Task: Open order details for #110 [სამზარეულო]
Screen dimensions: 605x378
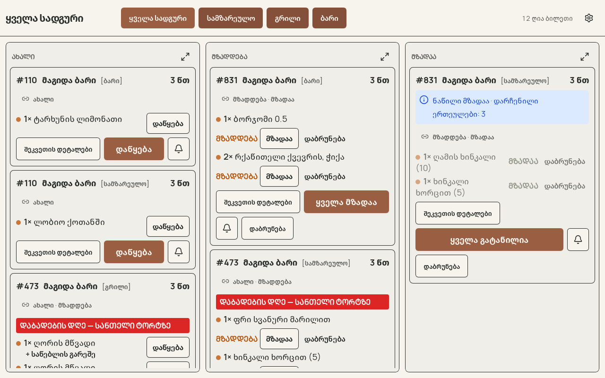Action: click(x=58, y=252)
